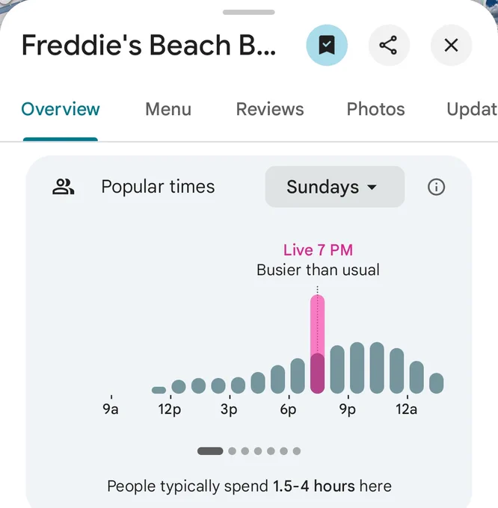This screenshot has height=508, width=498.
Task: Switch to the Menu tab
Action: pos(168,109)
